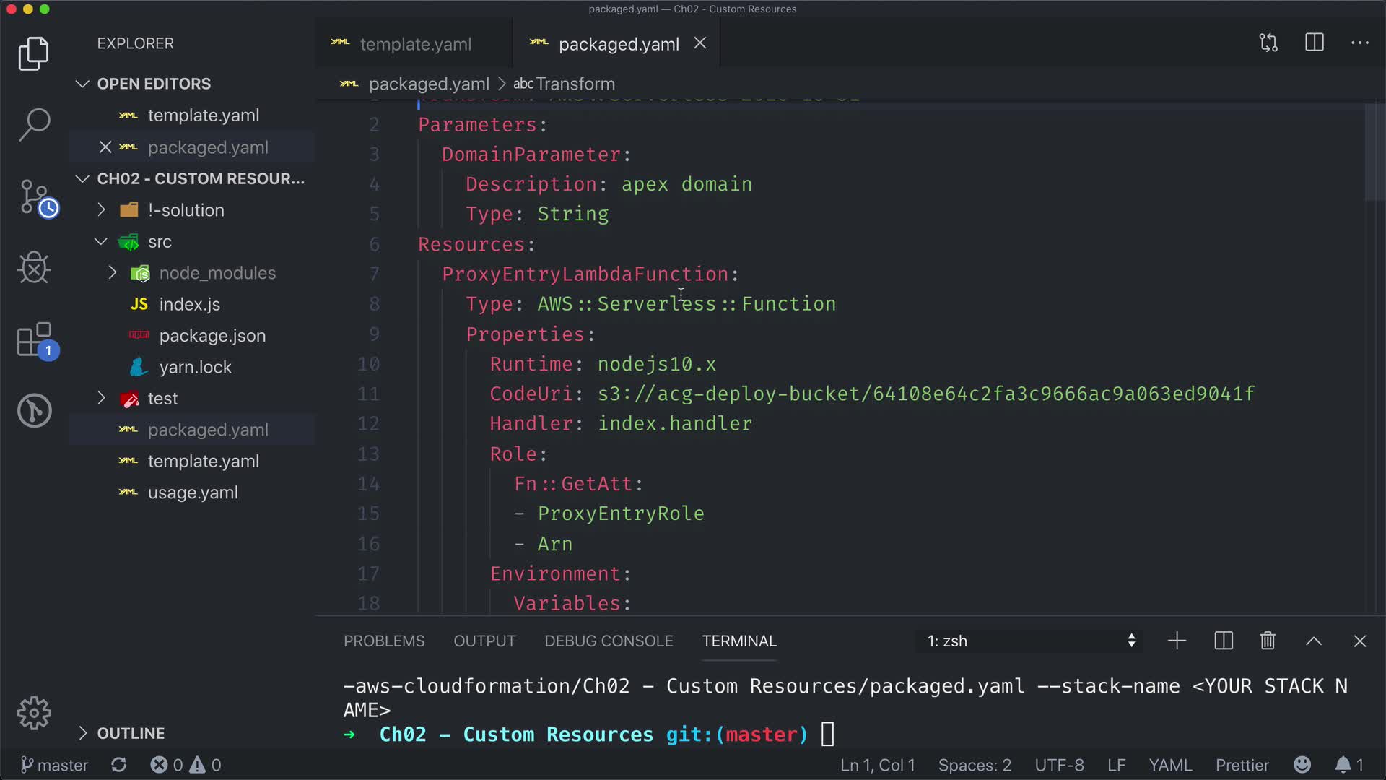Click the YAML language mode in status bar
Viewport: 1386px width, 780px height.
[x=1169, y=765]
